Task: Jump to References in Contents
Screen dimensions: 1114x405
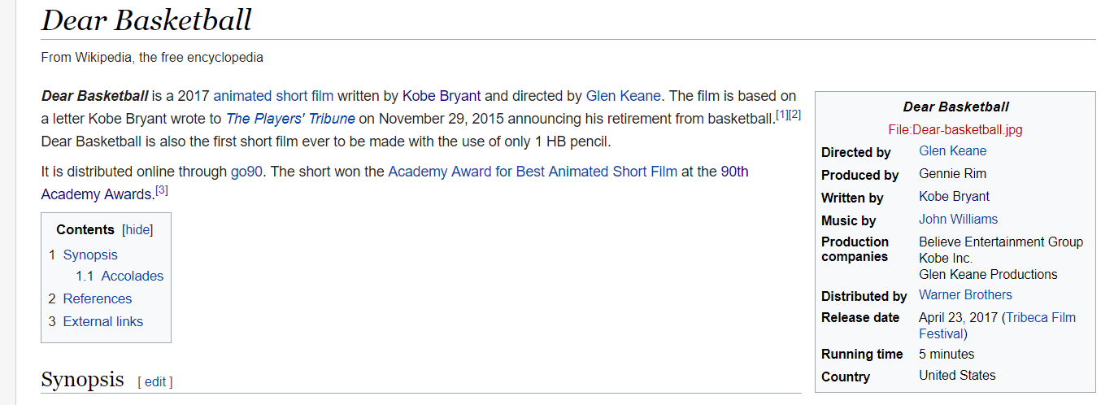Action: (x=97, y=298)
